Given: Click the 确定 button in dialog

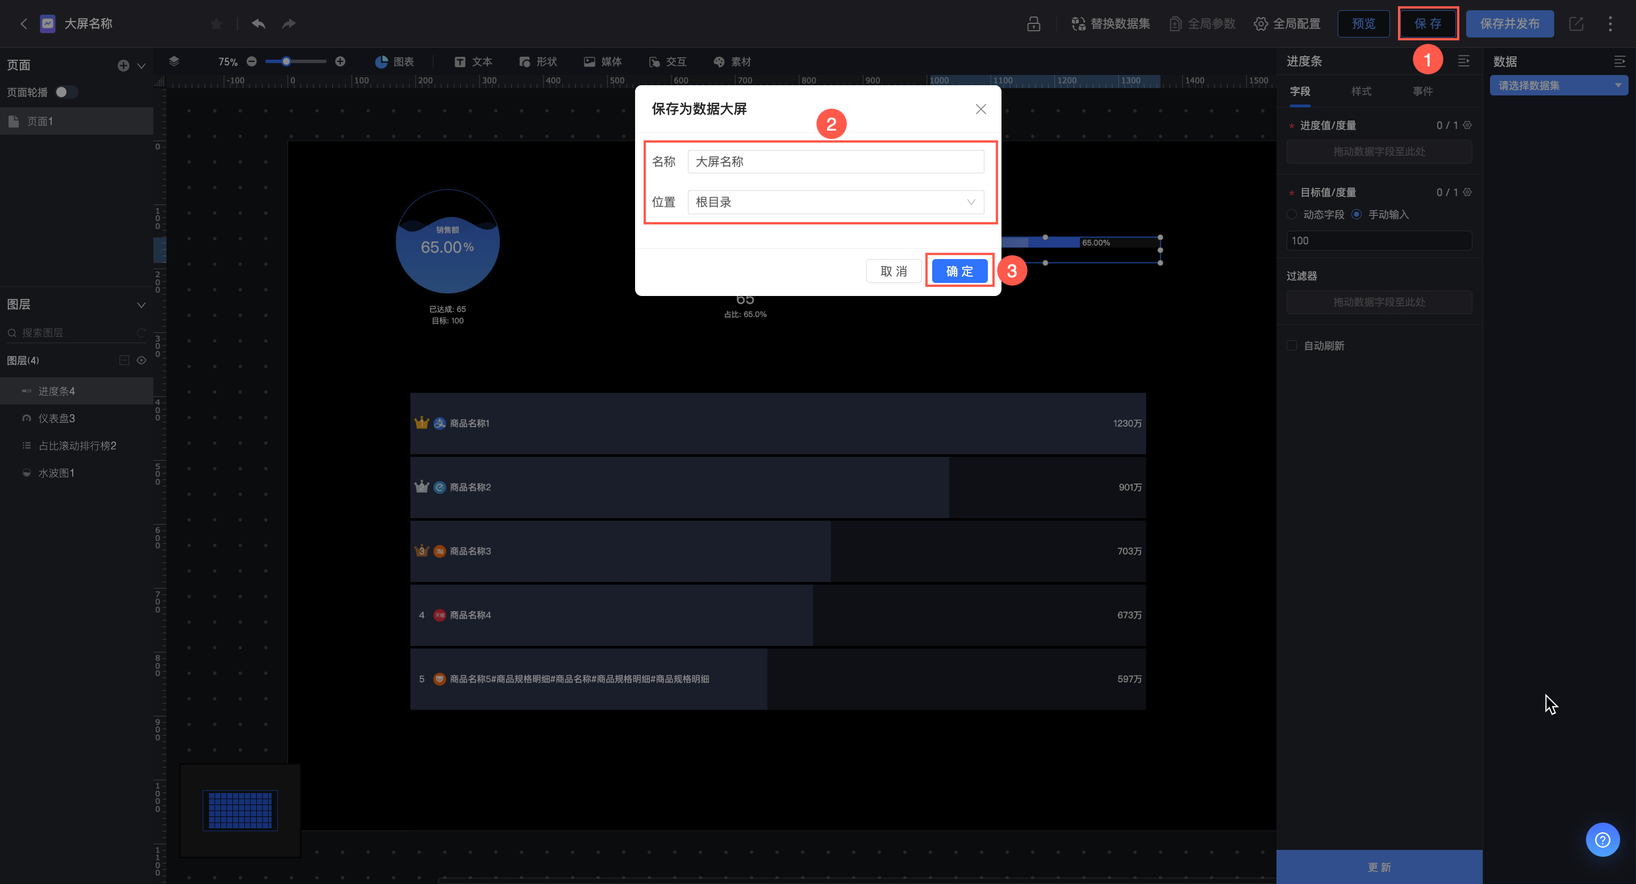Looking at the screenshot, I should [959, 271].
